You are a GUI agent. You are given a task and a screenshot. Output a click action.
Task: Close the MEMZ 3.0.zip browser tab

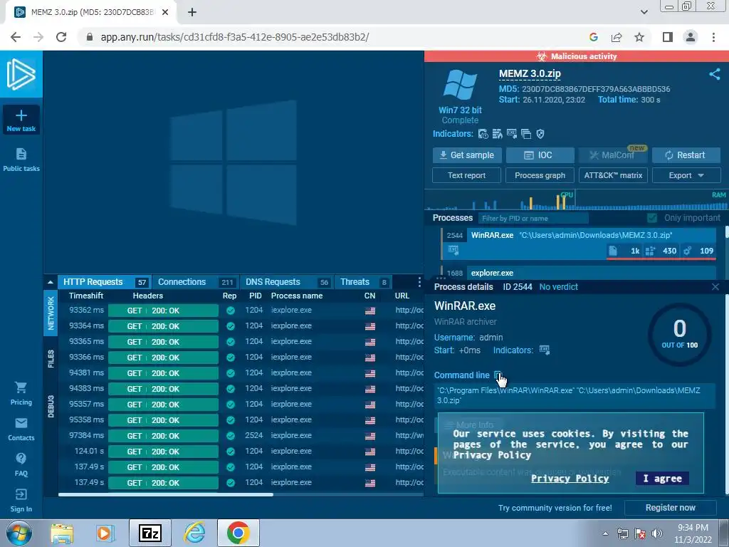pyautogui.click(x=165, y=13)
